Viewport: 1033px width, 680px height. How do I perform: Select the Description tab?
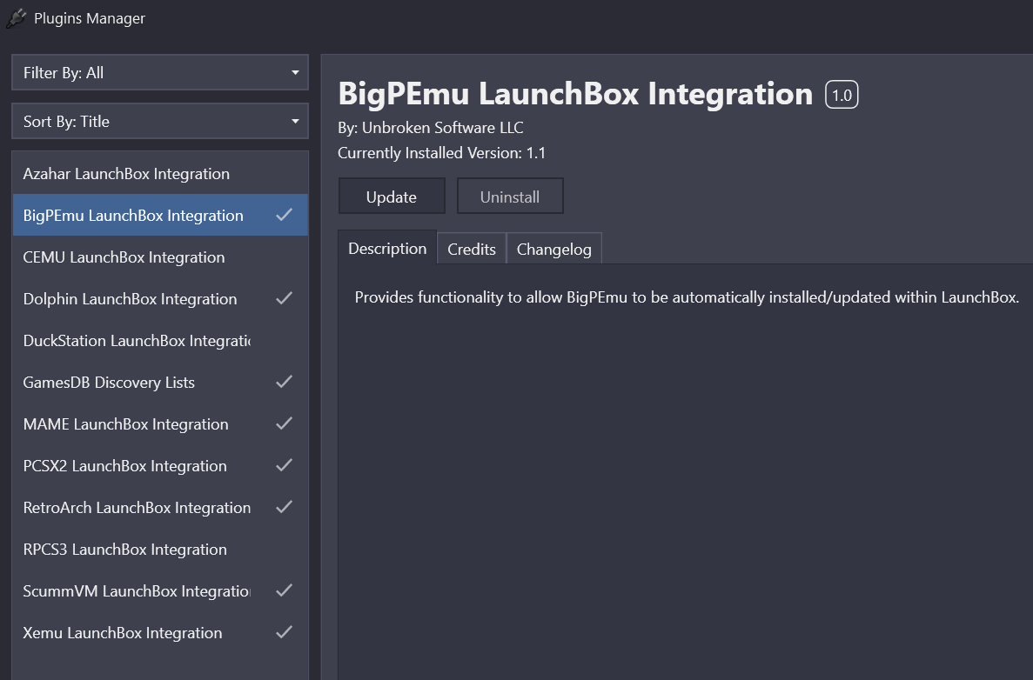(387, 249)
